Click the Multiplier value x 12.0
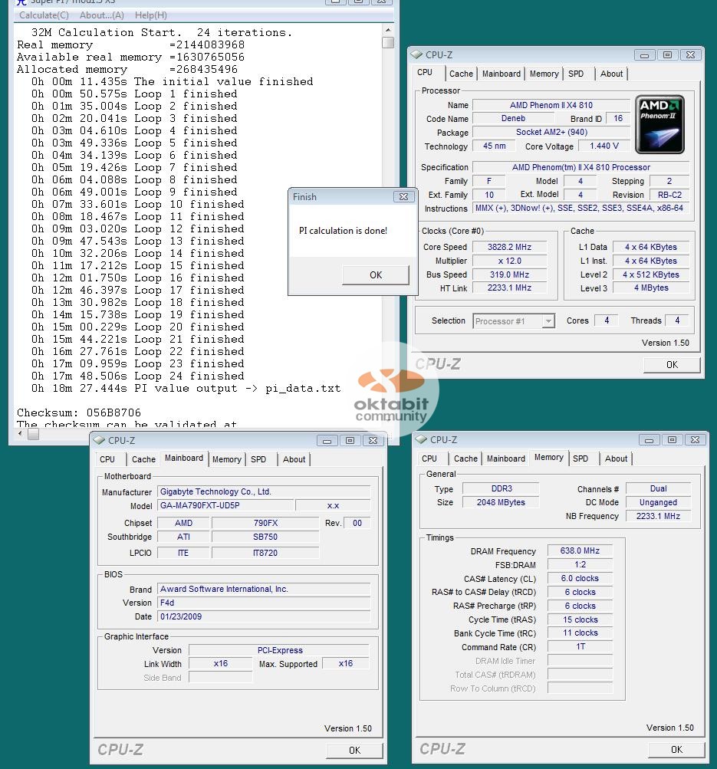 click(509, 261)
